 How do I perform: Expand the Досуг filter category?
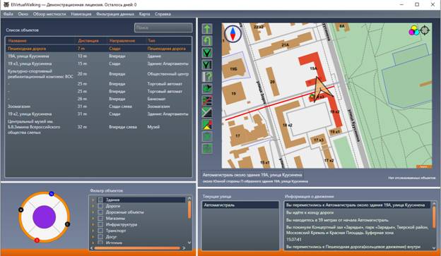point(93,237)
